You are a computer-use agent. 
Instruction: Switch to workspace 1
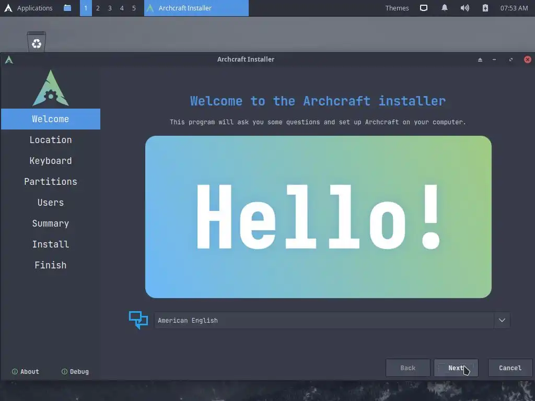[x=86, y=8]
